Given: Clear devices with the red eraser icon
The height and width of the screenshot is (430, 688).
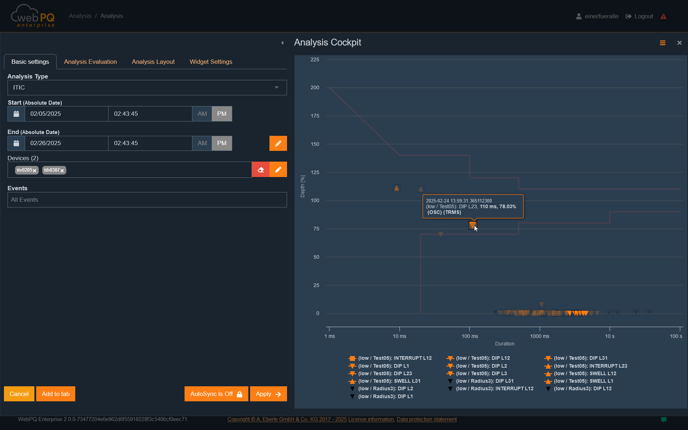Looking at the screenshot, I should (x=261, y=169).
